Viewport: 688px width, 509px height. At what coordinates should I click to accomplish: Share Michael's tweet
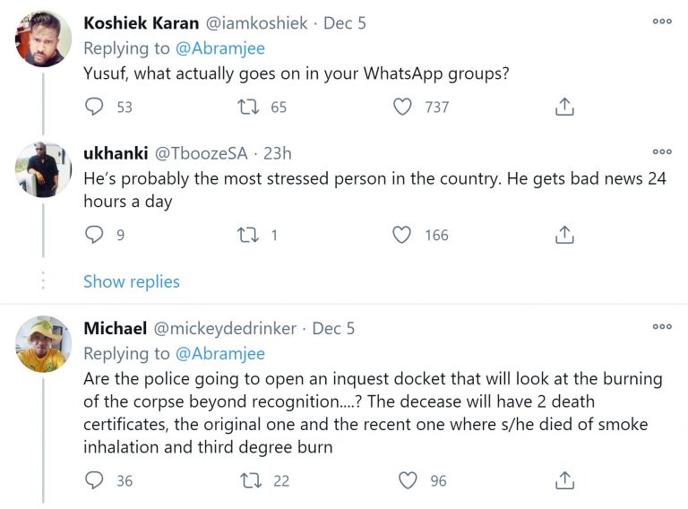[564, 480]
